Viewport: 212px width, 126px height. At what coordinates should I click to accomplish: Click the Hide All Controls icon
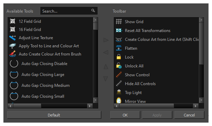(x=119, y=83)
